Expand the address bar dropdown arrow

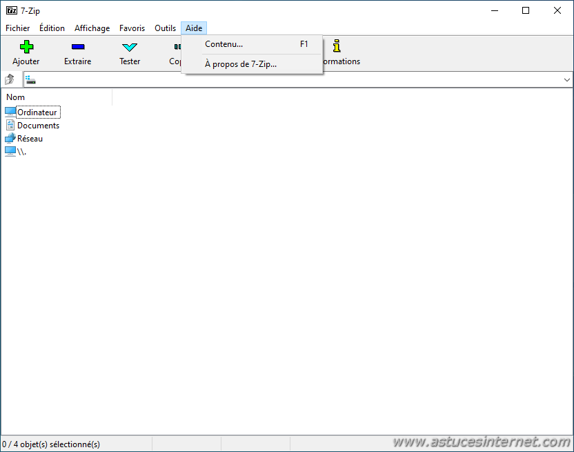point(567,80)
